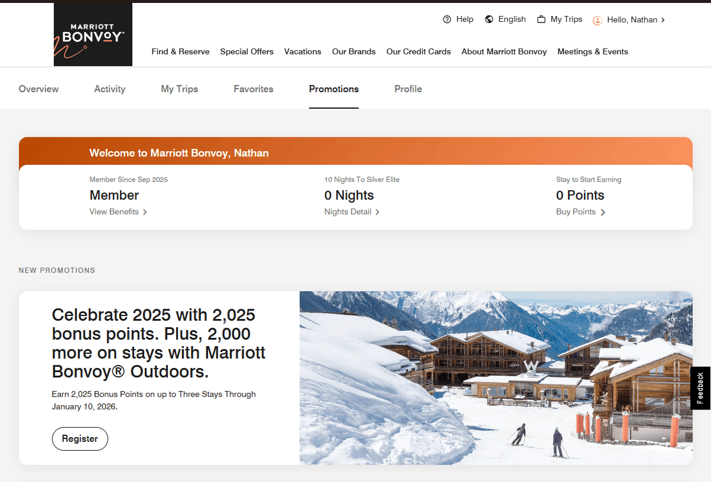
Task: Open the View Benefits link
Action: click(114, 212)
